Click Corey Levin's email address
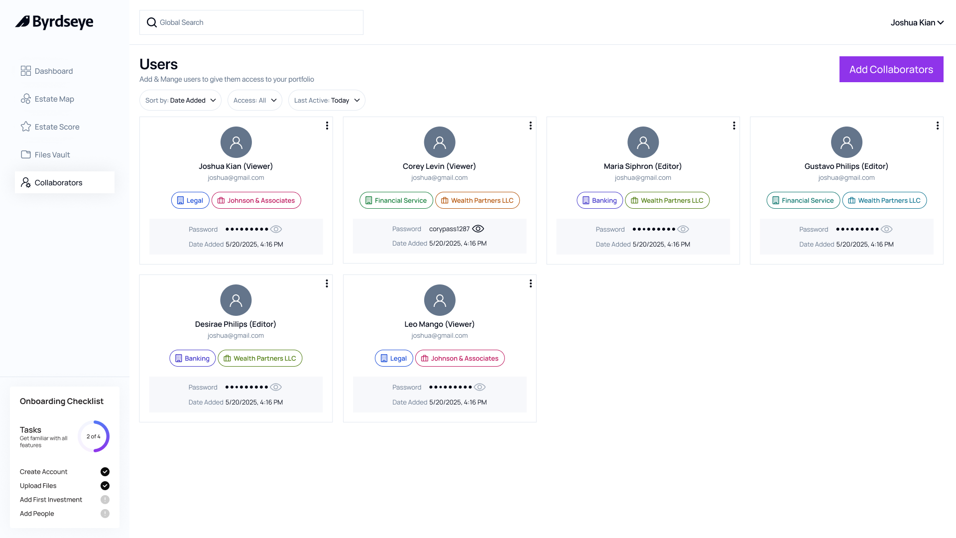 point(440,178)
